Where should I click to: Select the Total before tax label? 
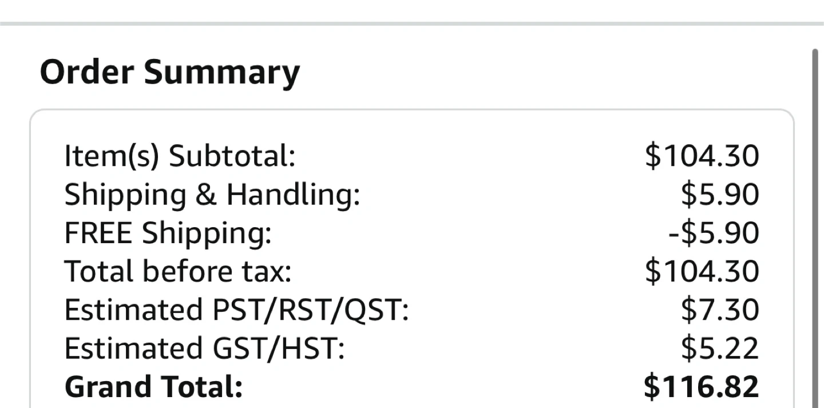(178, 271)
